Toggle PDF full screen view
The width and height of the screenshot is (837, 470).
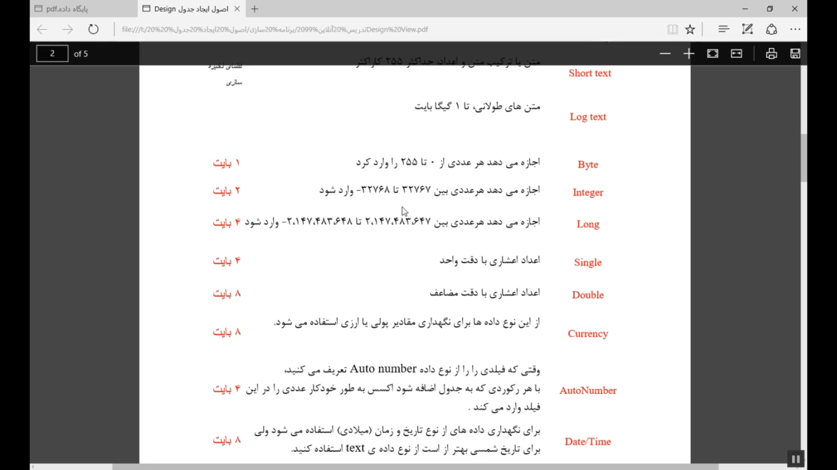[x=713, y=54]
